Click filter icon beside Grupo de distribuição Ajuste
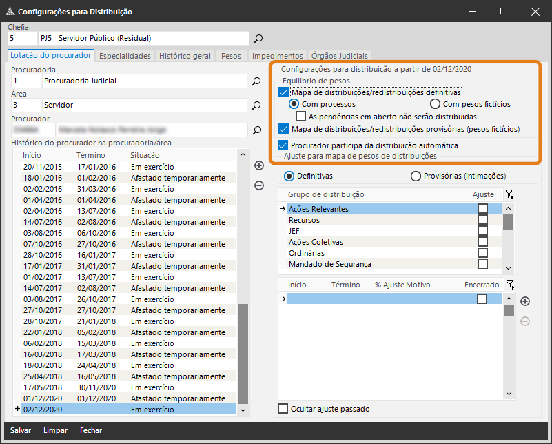The image size is (552, 444). (509, 195)
